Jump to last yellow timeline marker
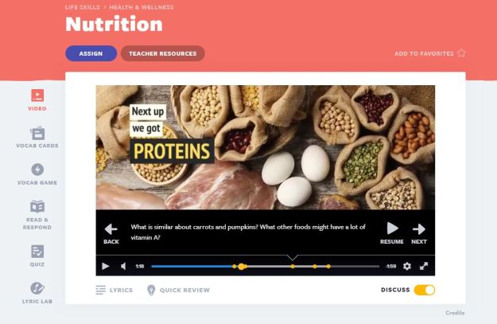The image size is (497, 324). pyautogui.click(x=328, y=267)
